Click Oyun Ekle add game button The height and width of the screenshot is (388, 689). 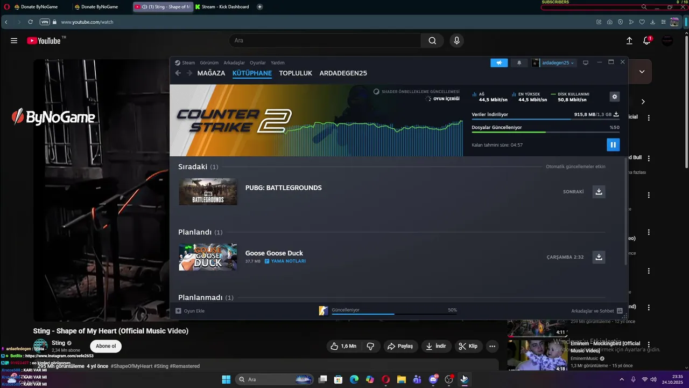[x=190, y=311]
